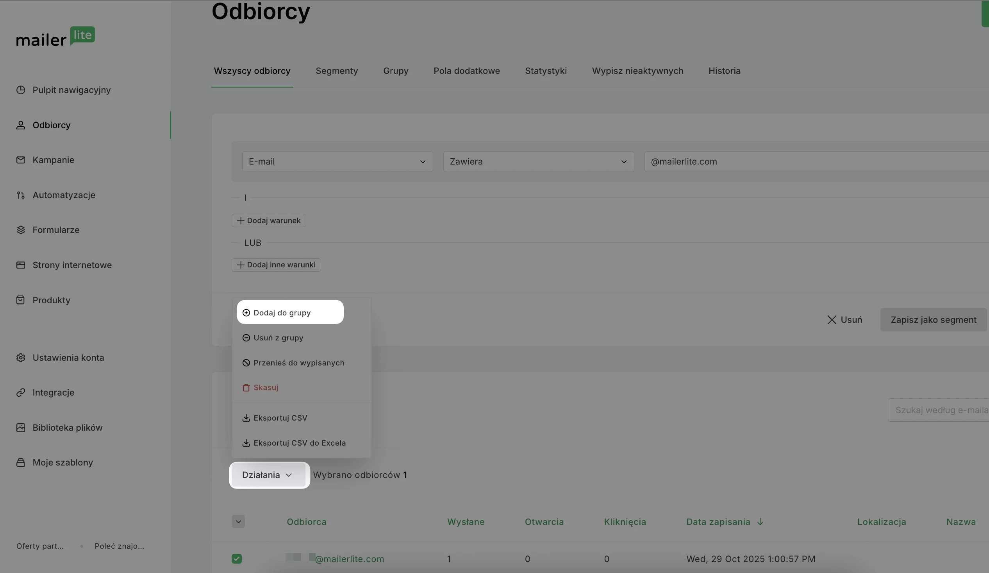Click the Produkty shopping bag icon
The height and width of the screenshot is (573, 989).
point(21,300)
